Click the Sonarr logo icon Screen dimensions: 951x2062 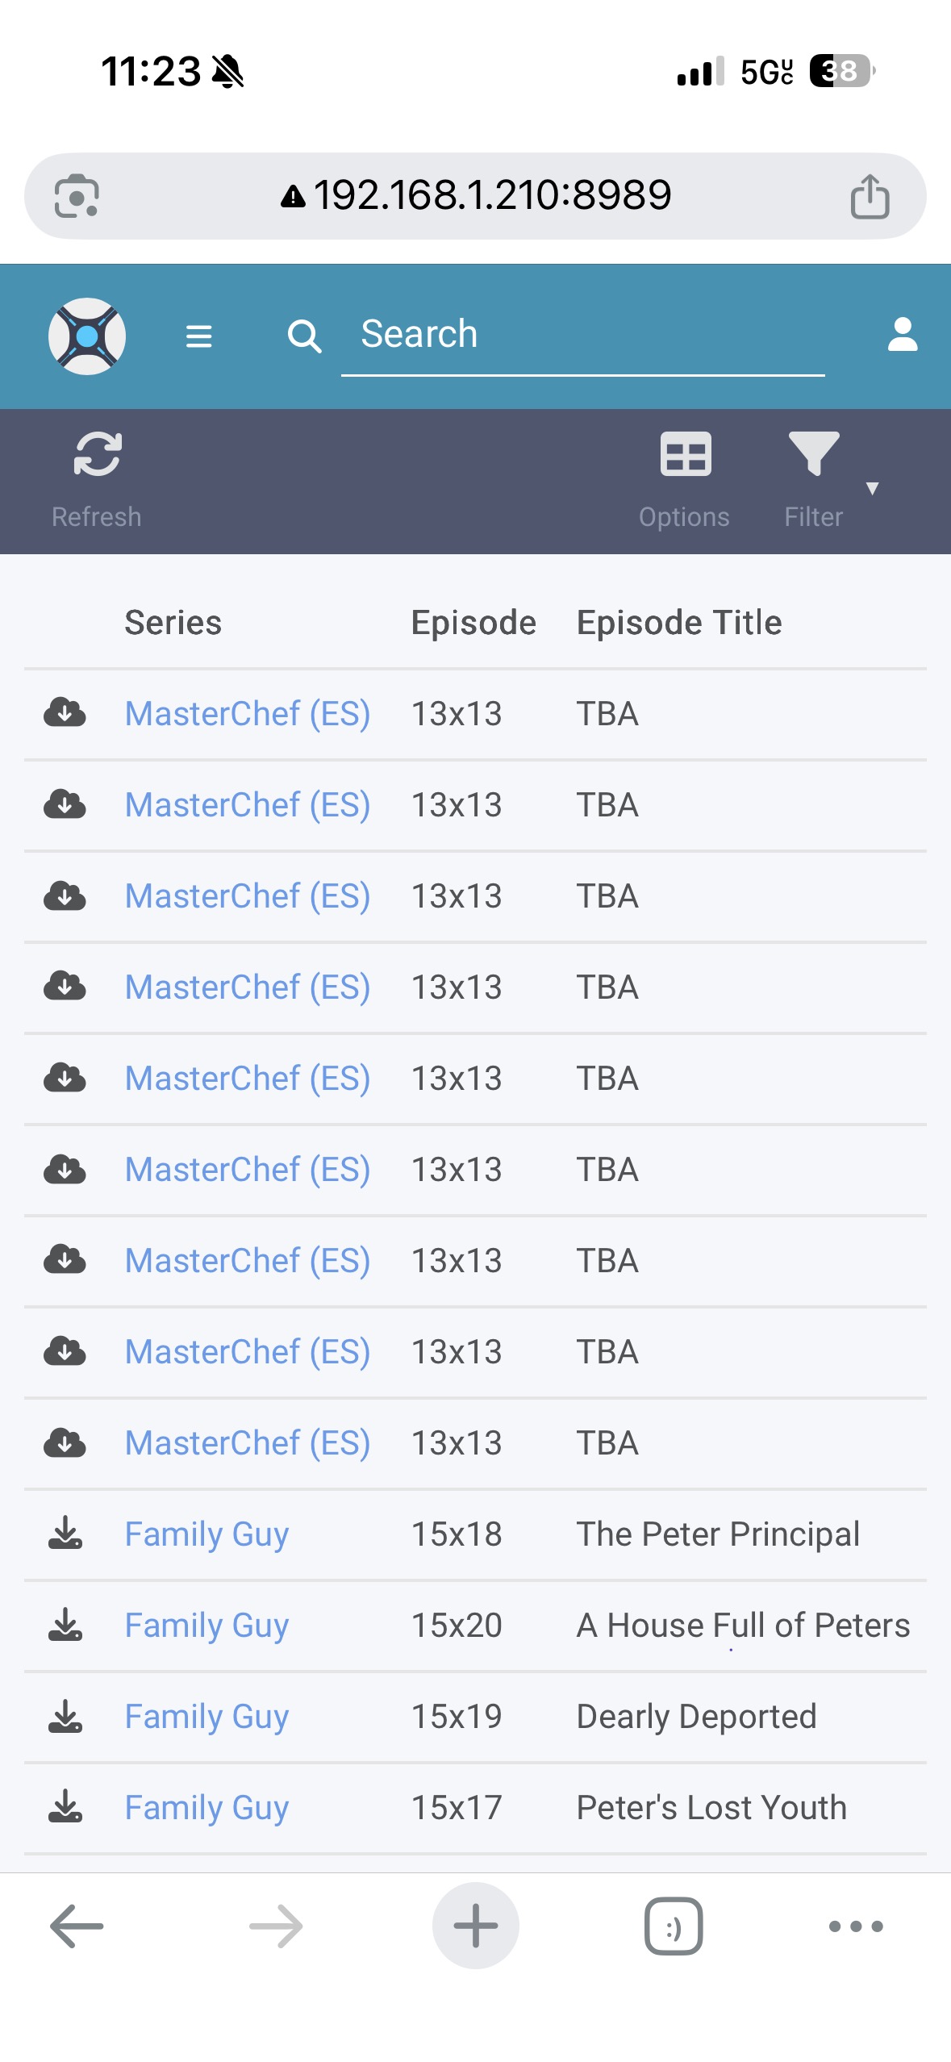pyautogui.click(x=87, y=336)
